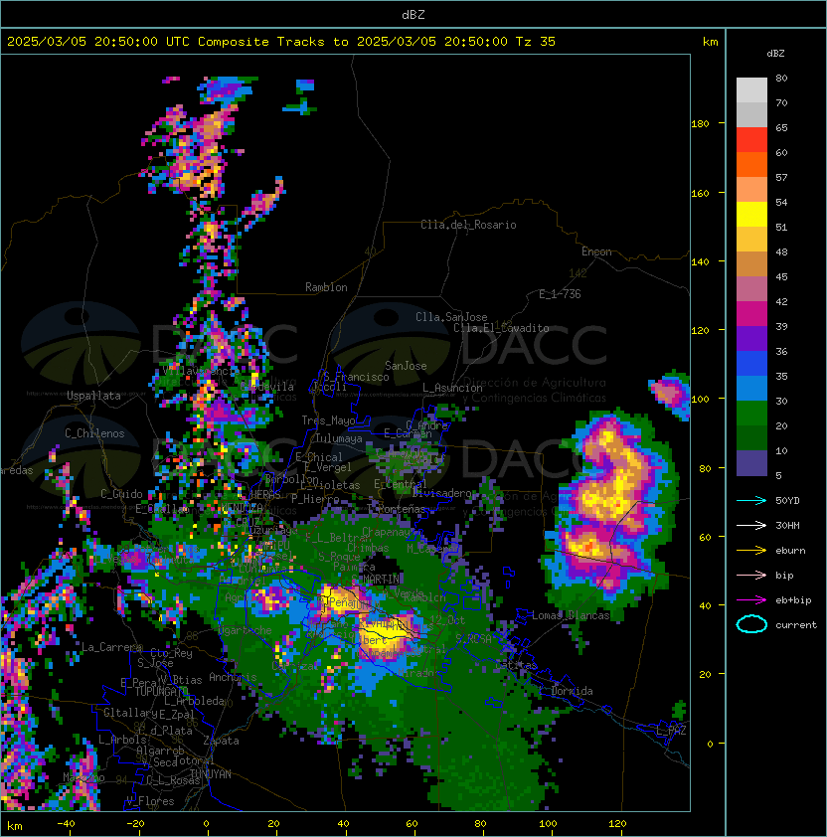This screenshot has height=837, width=827.
Task: Click the 30HM white arrow legend icon
Action: click(751, 525)
